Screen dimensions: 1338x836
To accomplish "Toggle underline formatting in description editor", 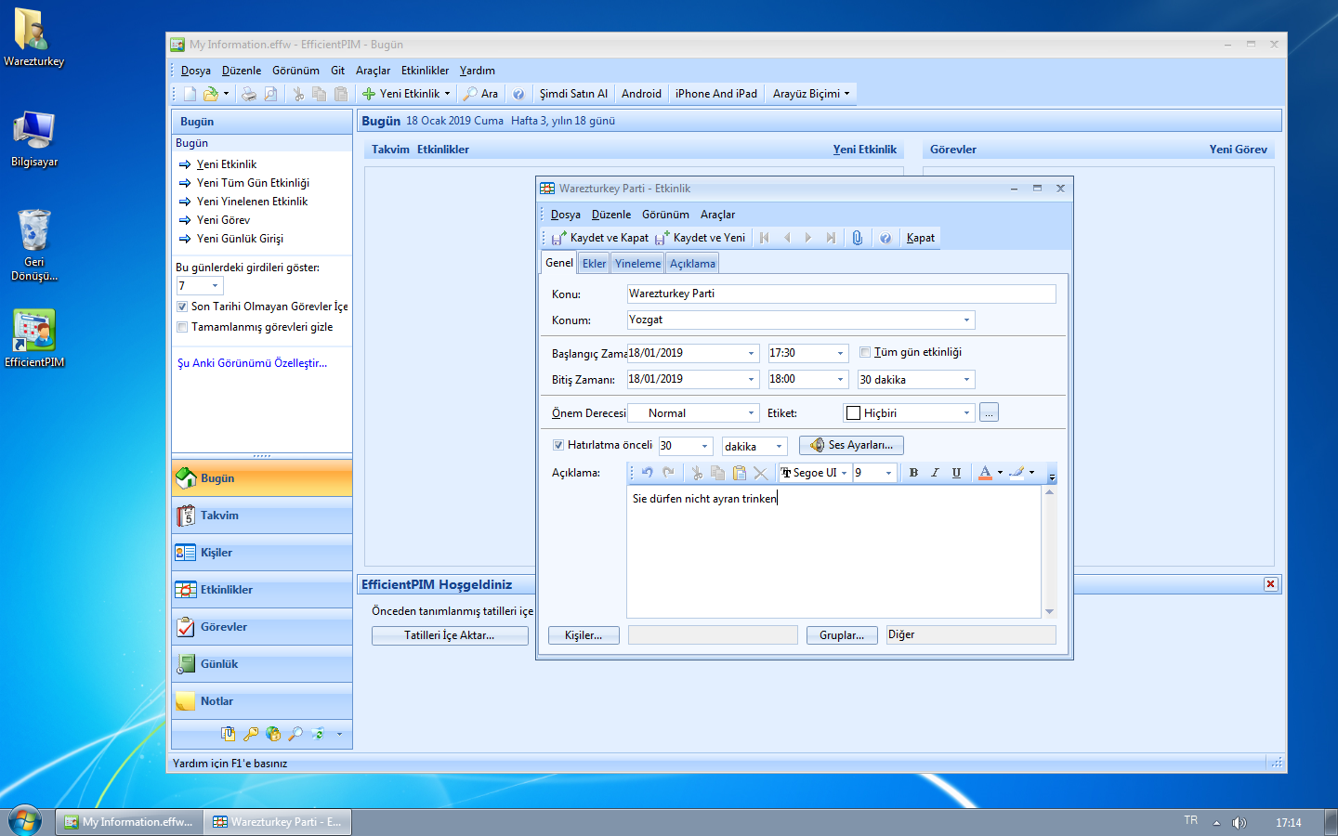I will [x=956, y=473].
